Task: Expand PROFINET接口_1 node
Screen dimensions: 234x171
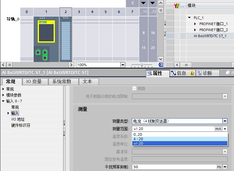Action: click(195, 24)
